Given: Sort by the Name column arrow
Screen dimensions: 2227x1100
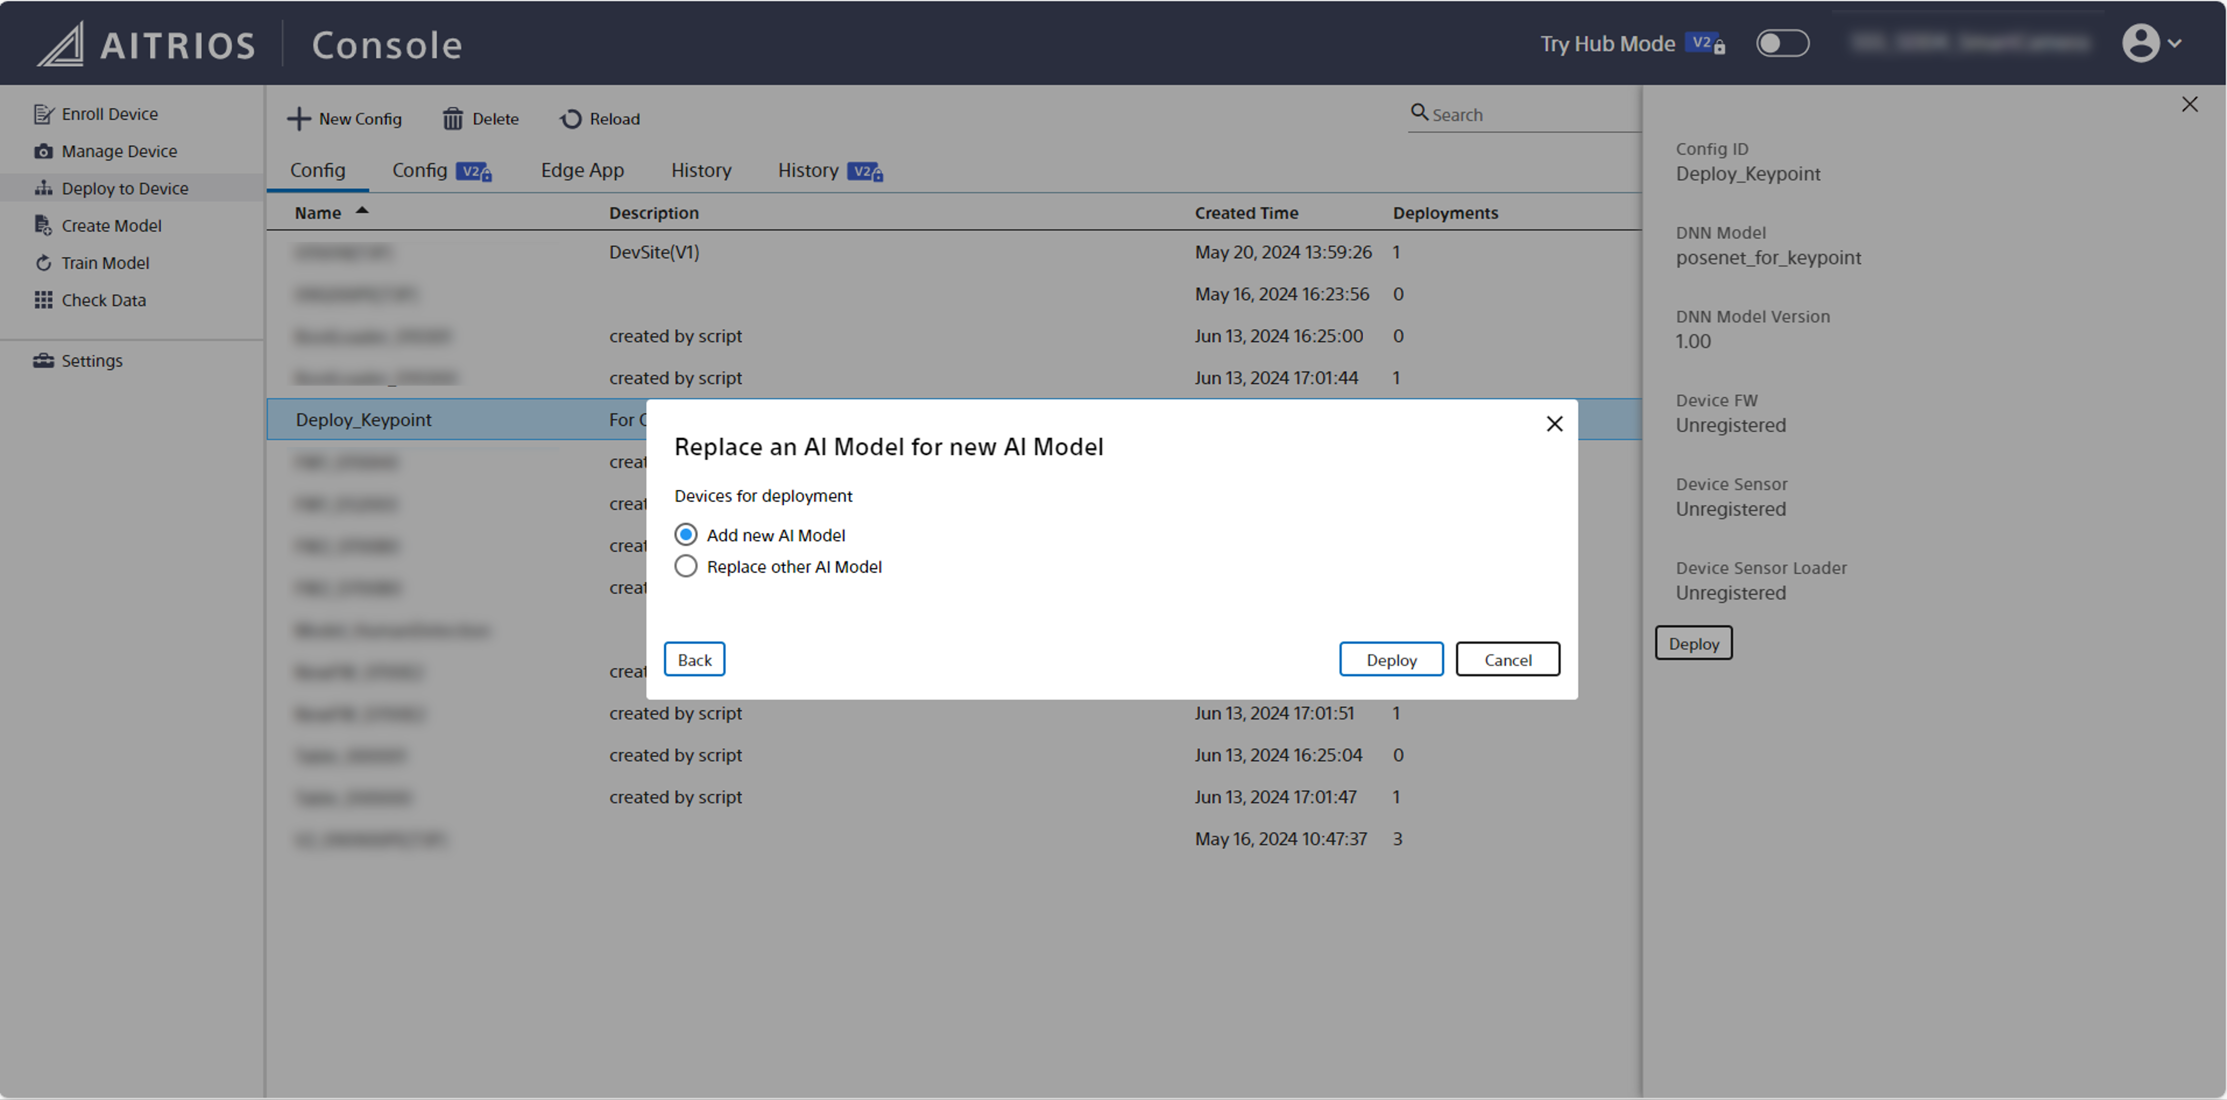Looking at the screenshot, I should [362, 211].
